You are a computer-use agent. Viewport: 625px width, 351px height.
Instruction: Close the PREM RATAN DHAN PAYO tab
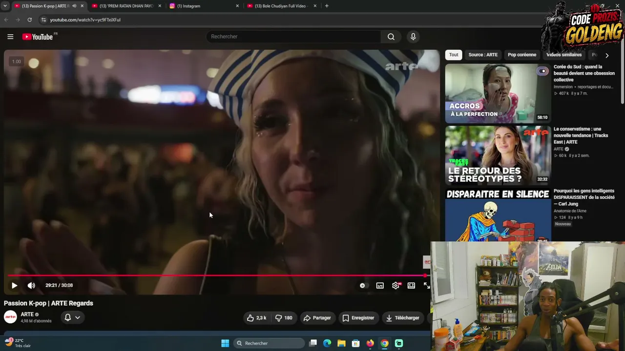(x=160, y=6)
